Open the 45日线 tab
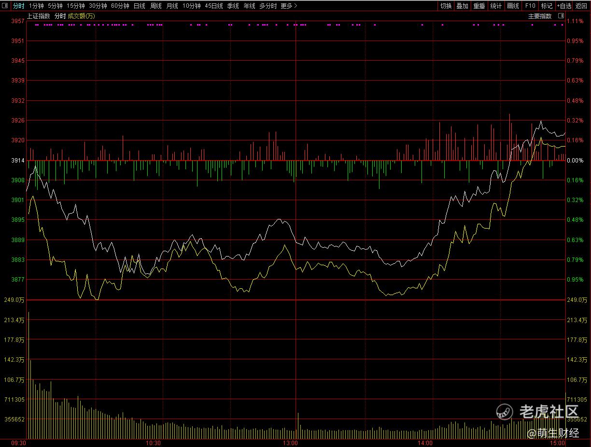Viewport: 591px width, 447px height. click(214, 6)
